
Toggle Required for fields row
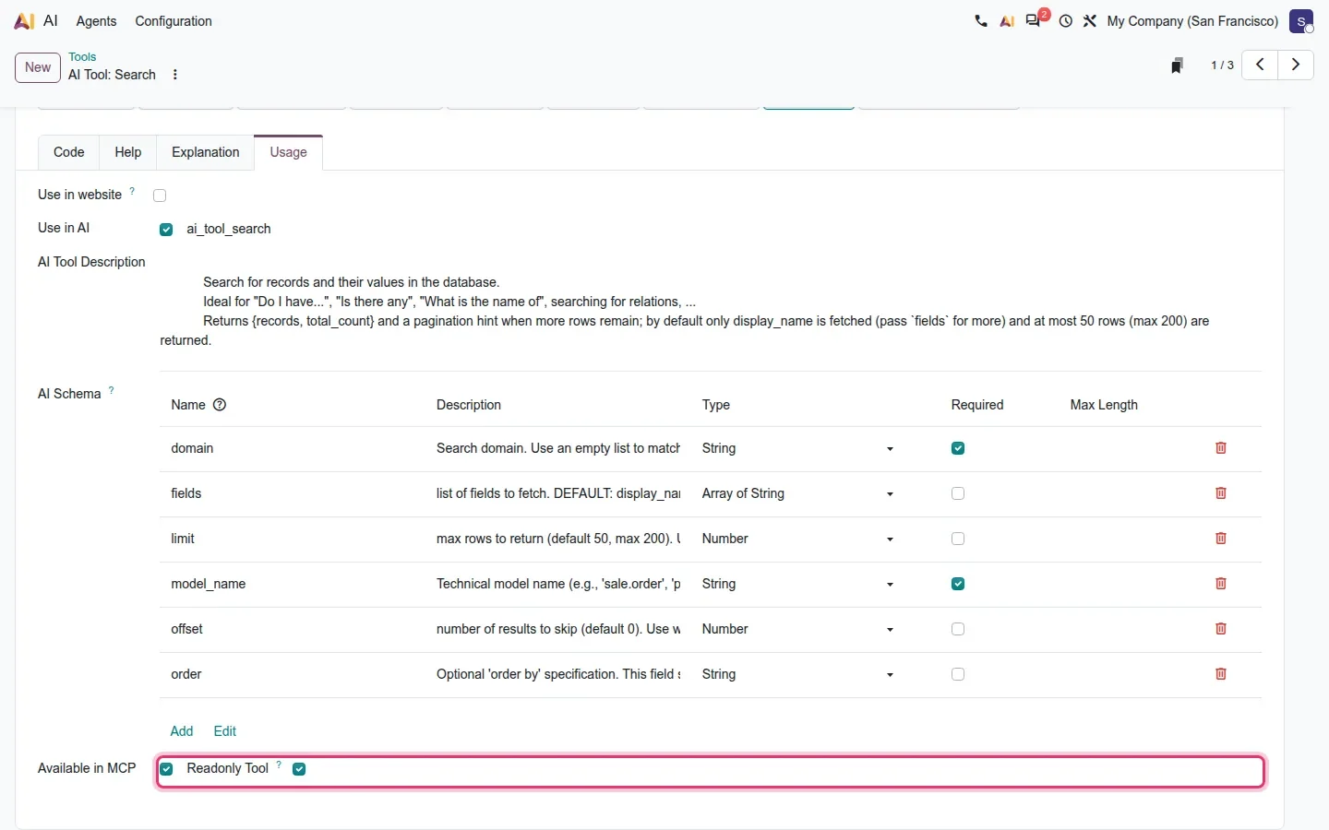click(958, 493)
